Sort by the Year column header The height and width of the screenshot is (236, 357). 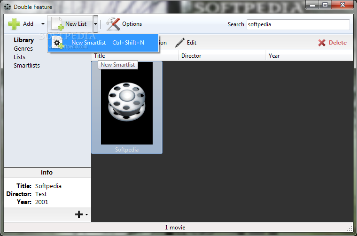pos(310,56)
